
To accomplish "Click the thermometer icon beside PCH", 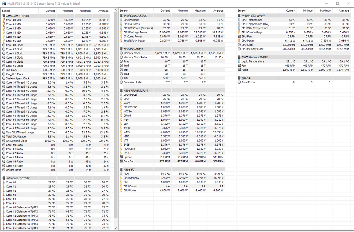I will tap(121, 174).
